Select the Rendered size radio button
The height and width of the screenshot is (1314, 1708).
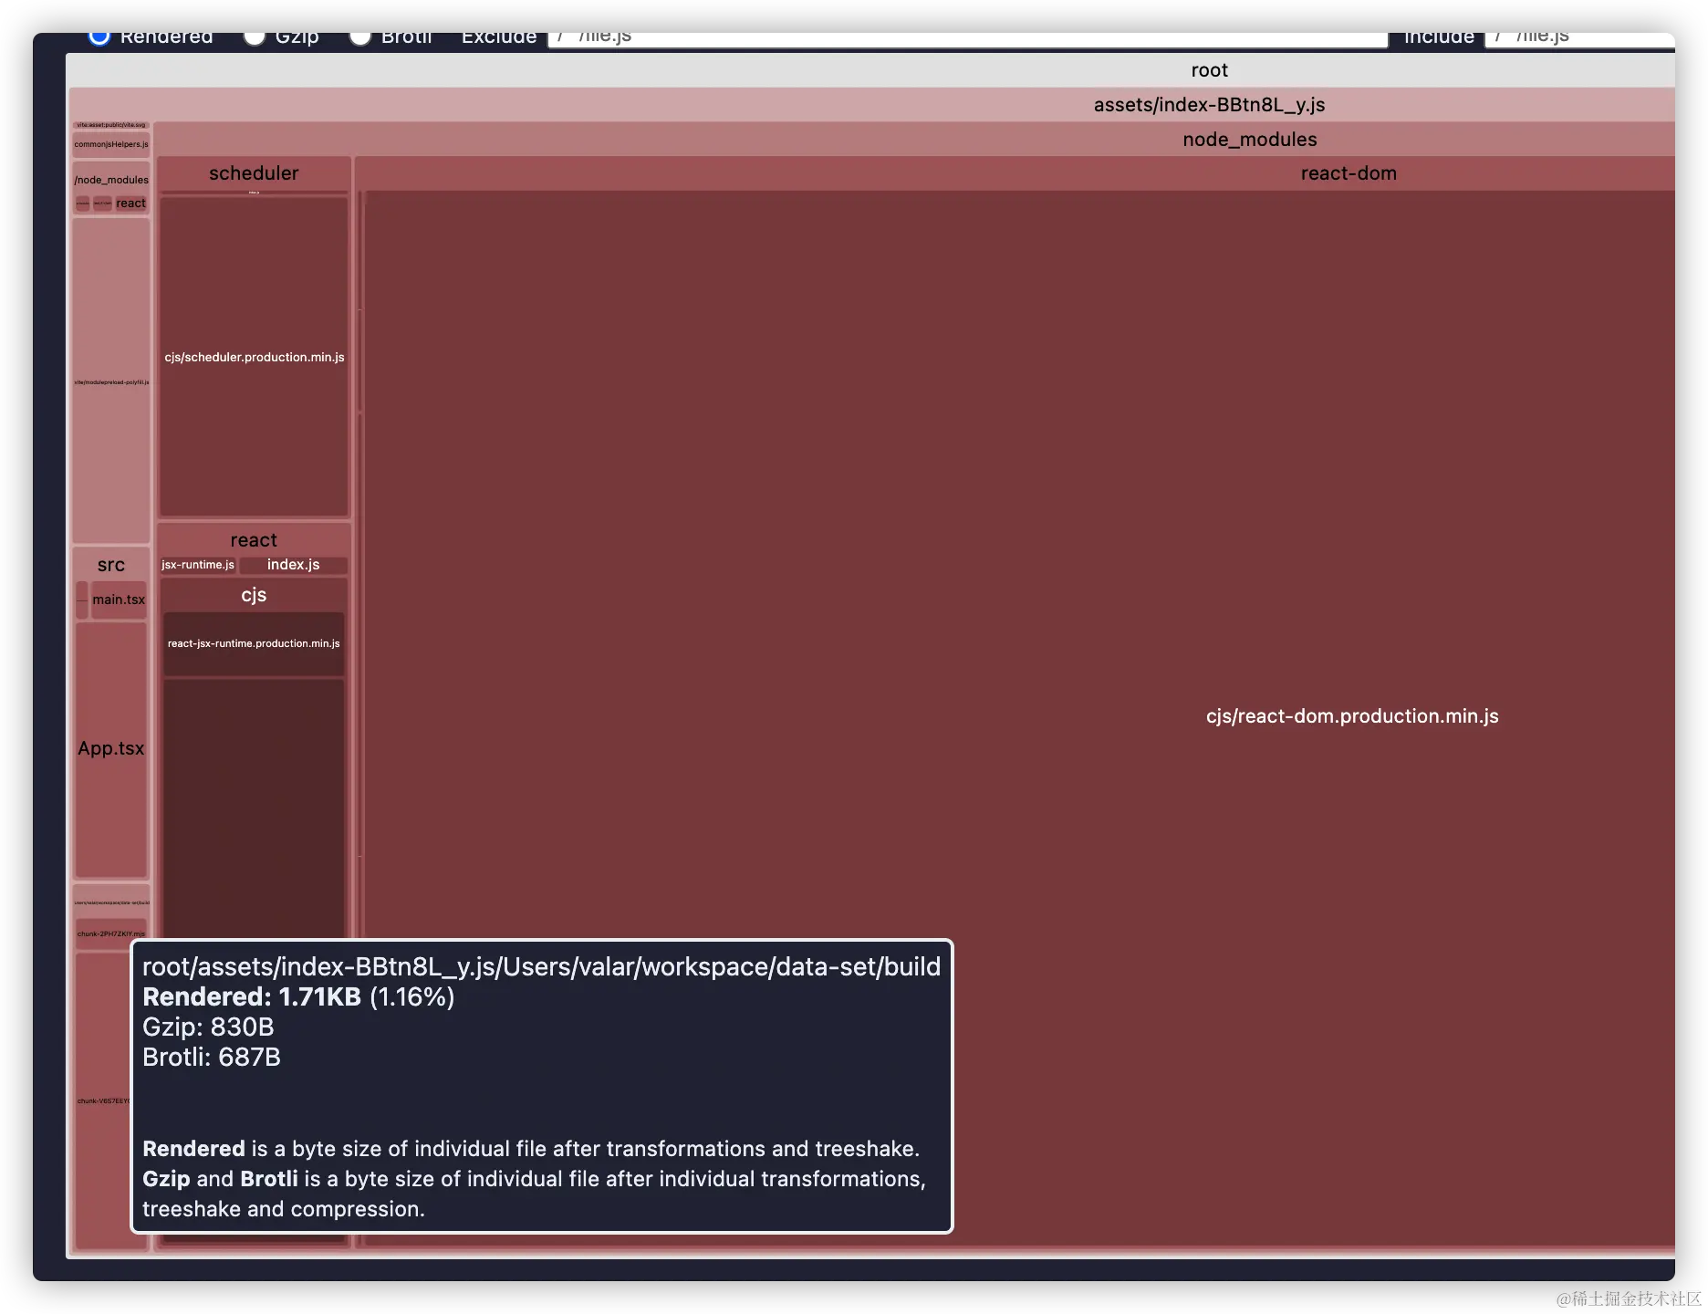click(x=99, y=37)
